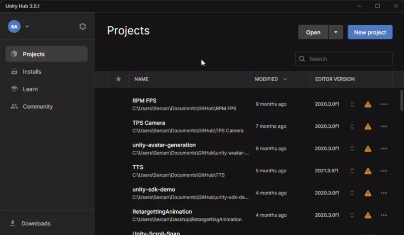The image size is (404, 235).
Task: Open the settings gear icon
Action: pos(82,27)
